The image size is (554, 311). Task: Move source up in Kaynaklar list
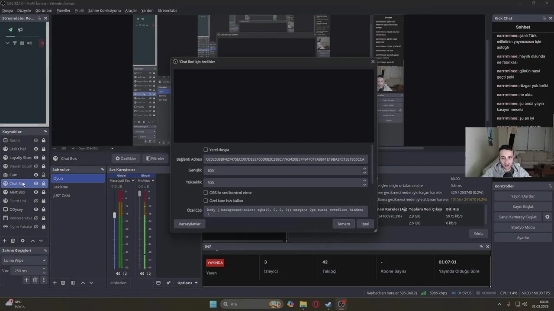[32, 241]
